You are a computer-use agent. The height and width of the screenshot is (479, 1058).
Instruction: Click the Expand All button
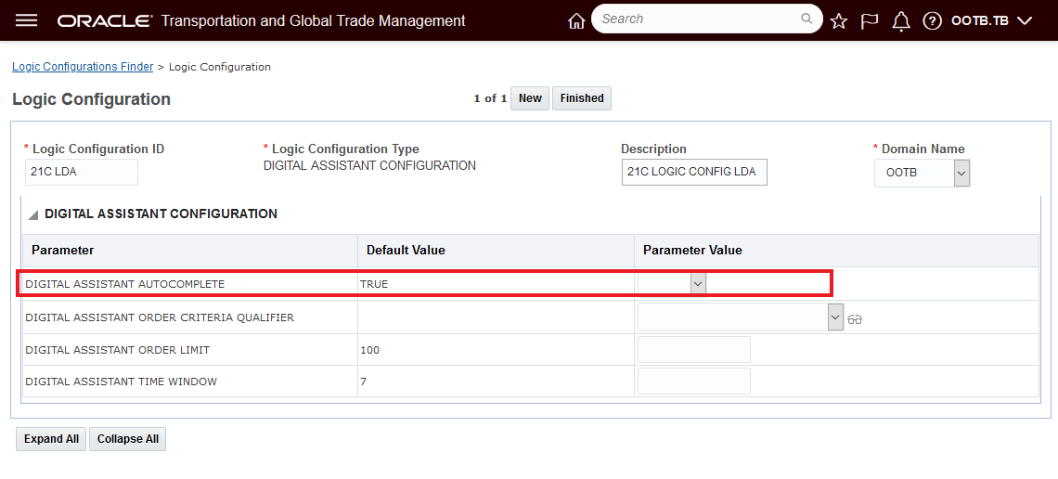pyautogui.click(x=51, y=439)
